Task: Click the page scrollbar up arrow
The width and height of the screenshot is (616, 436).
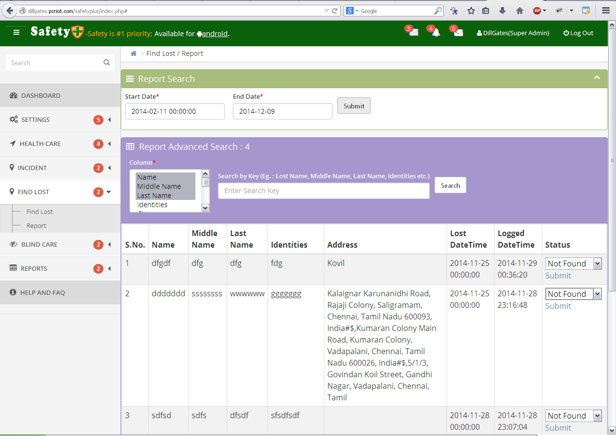Action: click(612, 25)
